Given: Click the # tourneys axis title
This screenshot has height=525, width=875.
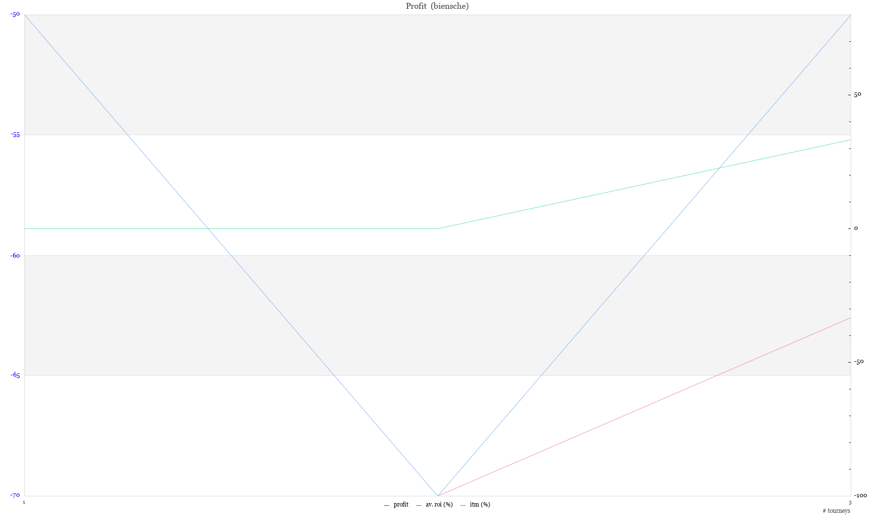Looking at the screenshot, I should 836,511.
